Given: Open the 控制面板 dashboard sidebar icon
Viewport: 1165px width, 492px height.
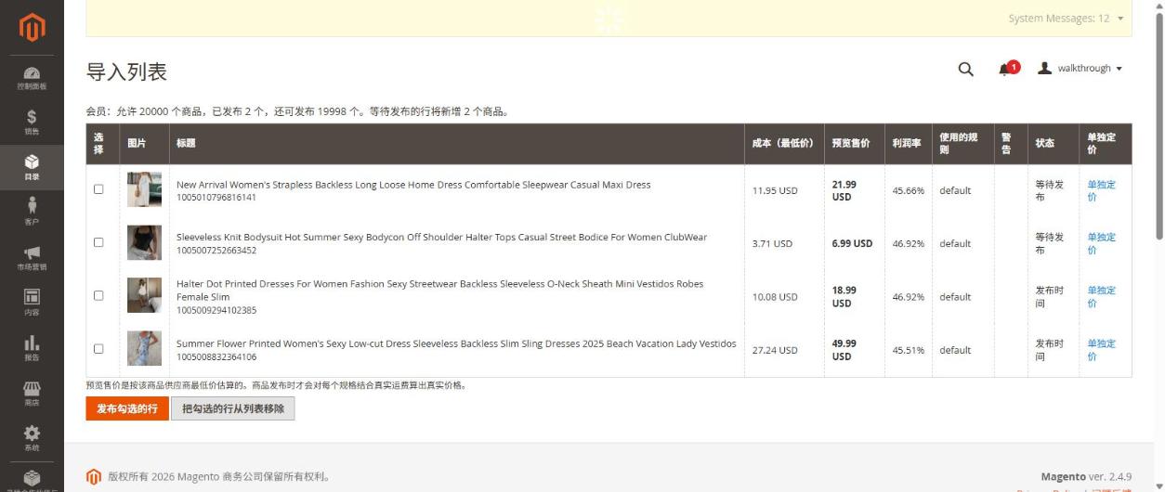Looking at the screenshot, I should [x=32, y=79].
